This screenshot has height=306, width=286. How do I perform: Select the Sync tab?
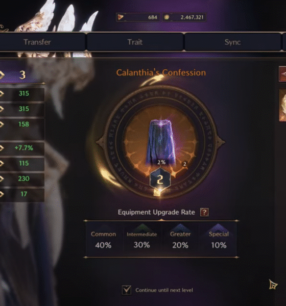pos(232,42)
